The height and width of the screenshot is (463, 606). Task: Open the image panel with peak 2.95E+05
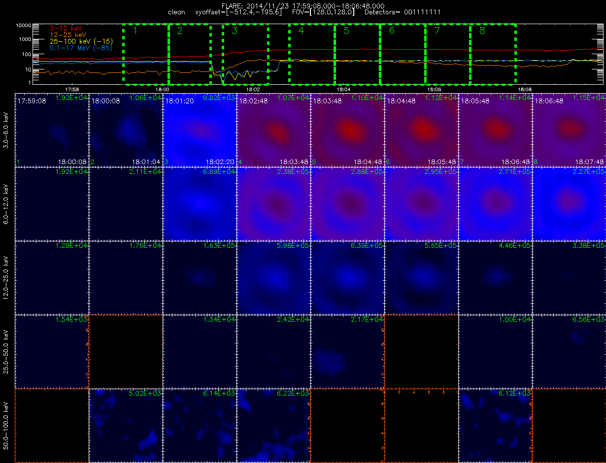click(421, 203)
